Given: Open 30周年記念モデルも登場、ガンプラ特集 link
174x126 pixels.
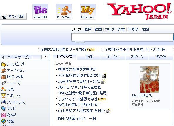Looking at the screenshot, I should [x=135, y=50].
